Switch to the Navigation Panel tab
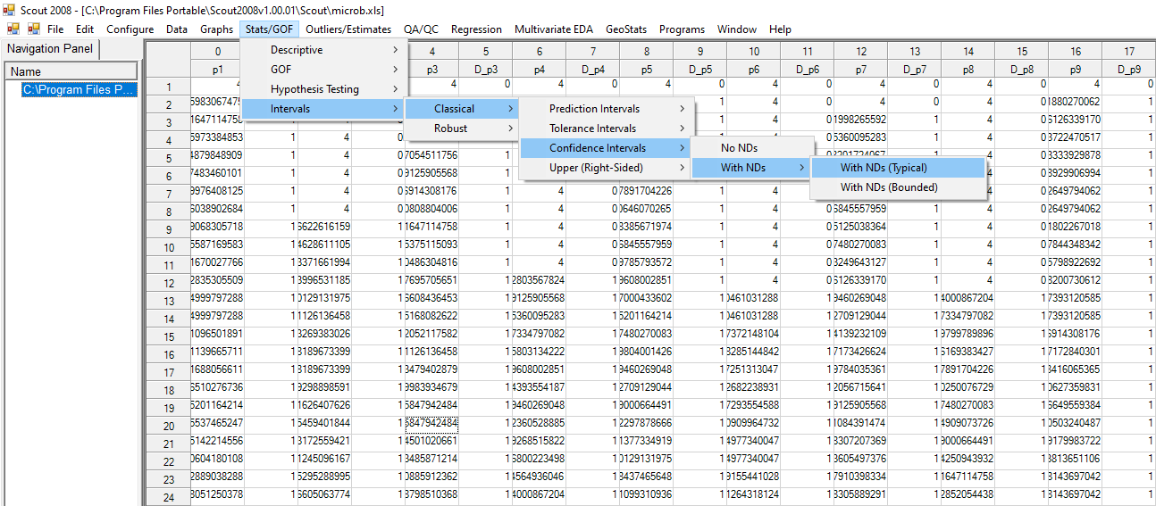 50,49
